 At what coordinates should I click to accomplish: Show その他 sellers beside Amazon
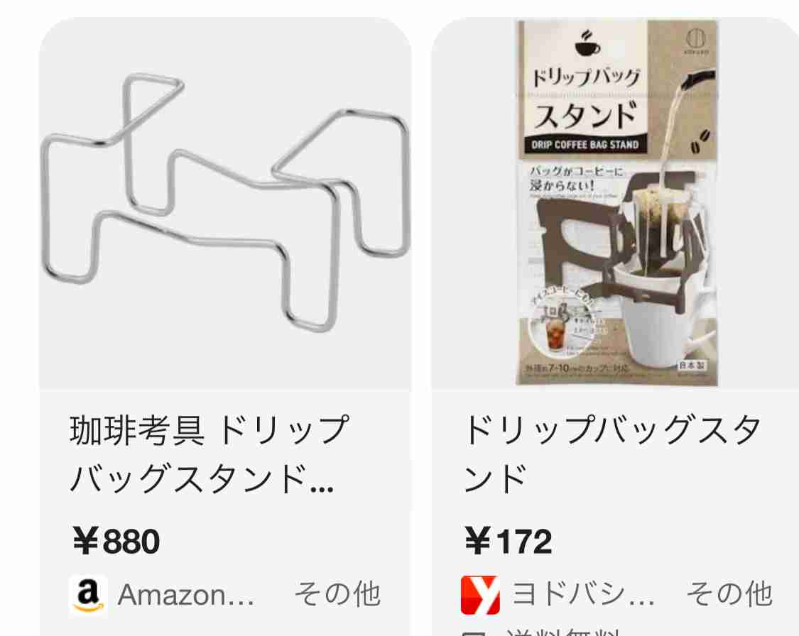click(337, 594)
